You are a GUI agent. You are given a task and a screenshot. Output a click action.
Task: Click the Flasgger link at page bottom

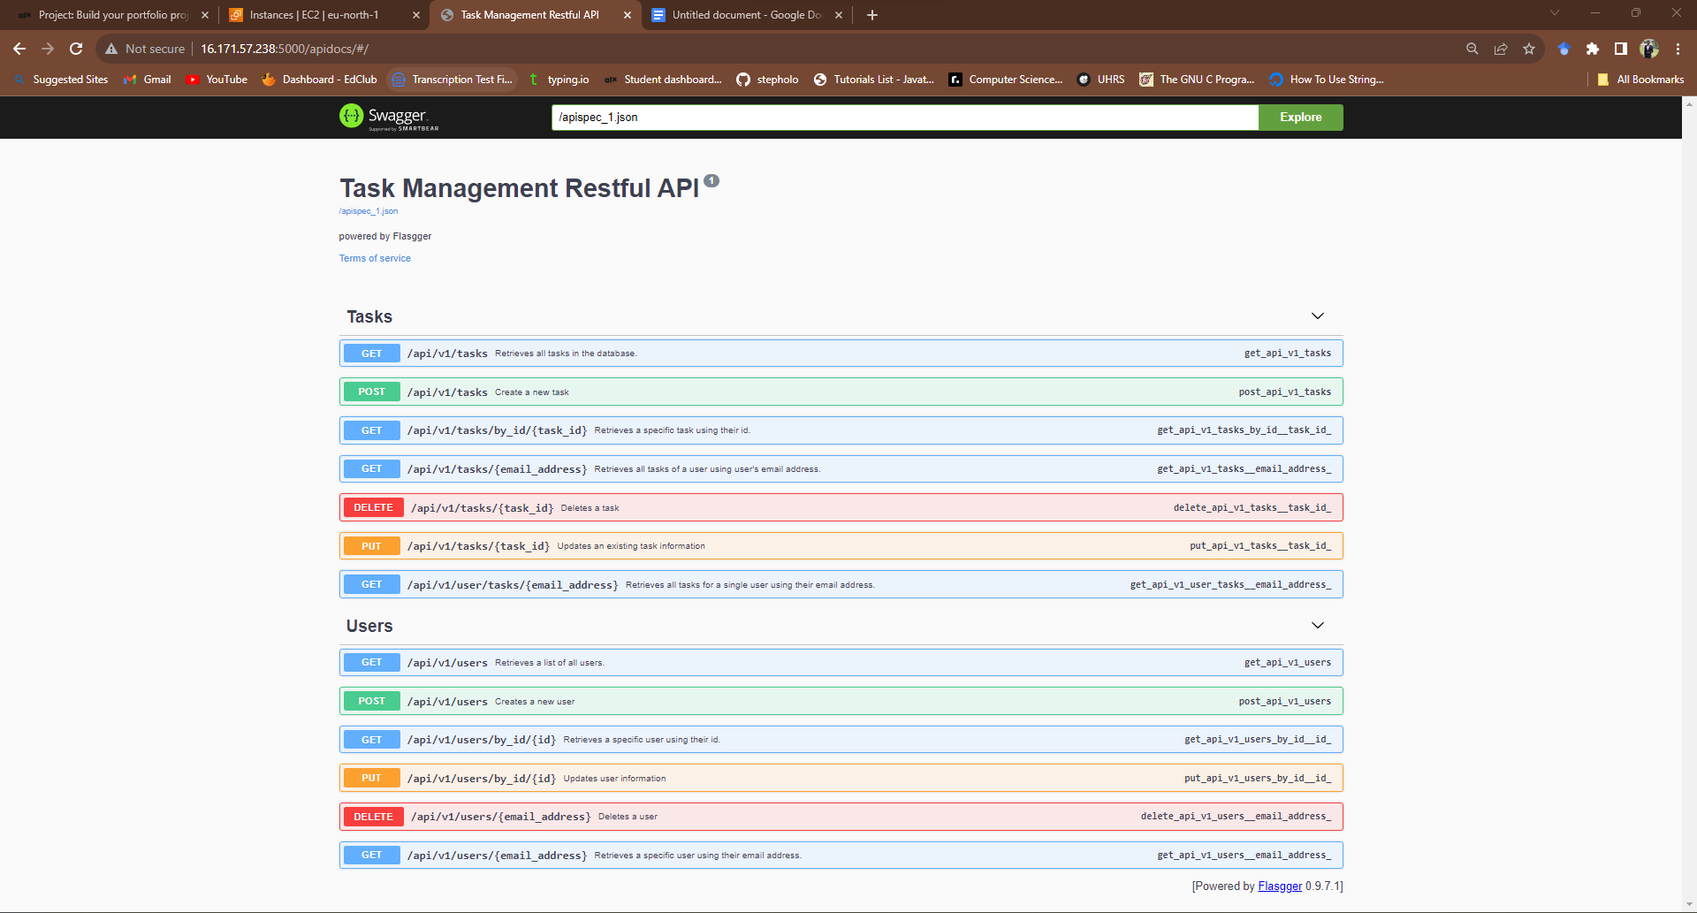(1280, 886)
